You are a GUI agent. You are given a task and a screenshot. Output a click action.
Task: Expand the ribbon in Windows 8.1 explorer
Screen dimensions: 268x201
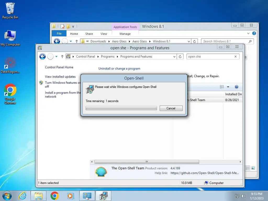[248, 33]
